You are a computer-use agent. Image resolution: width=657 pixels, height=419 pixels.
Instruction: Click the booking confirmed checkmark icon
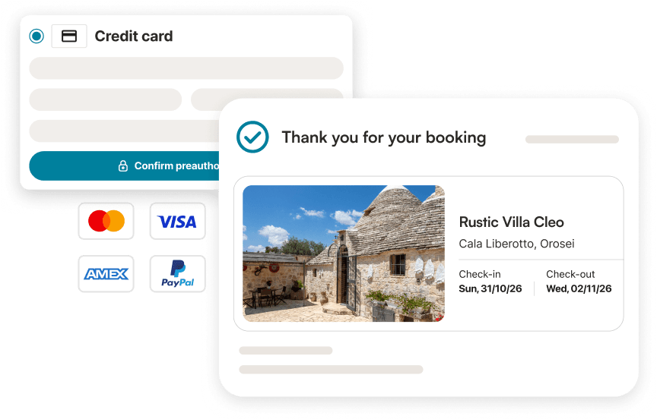pyautogui.click(x=252, y=137)
